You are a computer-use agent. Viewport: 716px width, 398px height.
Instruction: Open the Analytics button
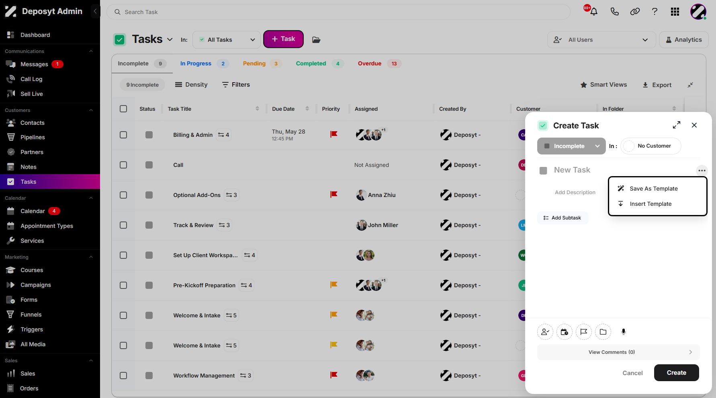pyautogui.click(x=684, y=40)
